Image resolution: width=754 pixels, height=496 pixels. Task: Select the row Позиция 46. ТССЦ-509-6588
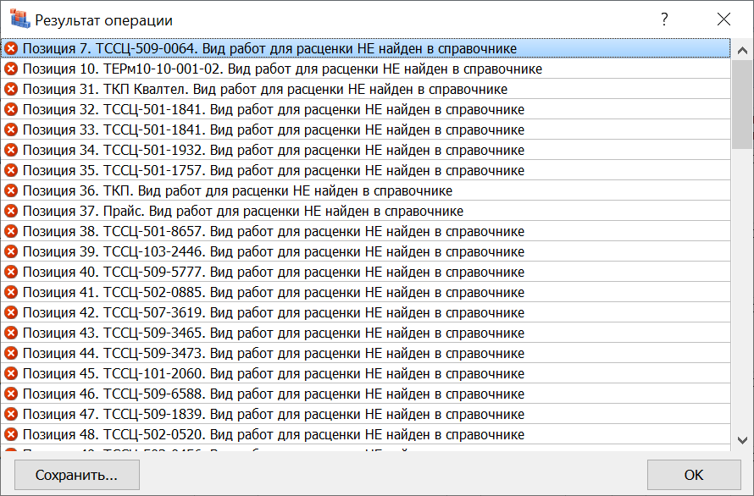click(x=365, y=394)
